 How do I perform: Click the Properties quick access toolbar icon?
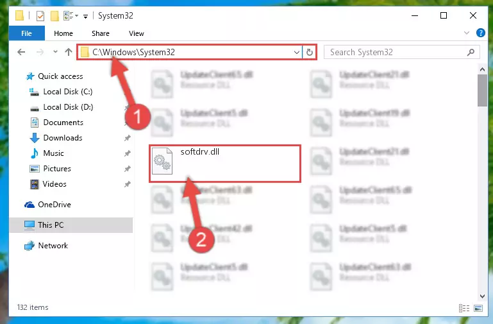click(40, 16)
